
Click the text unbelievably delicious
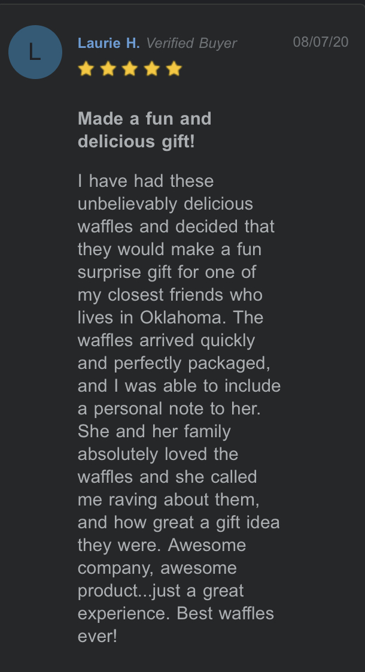(165, 204)
